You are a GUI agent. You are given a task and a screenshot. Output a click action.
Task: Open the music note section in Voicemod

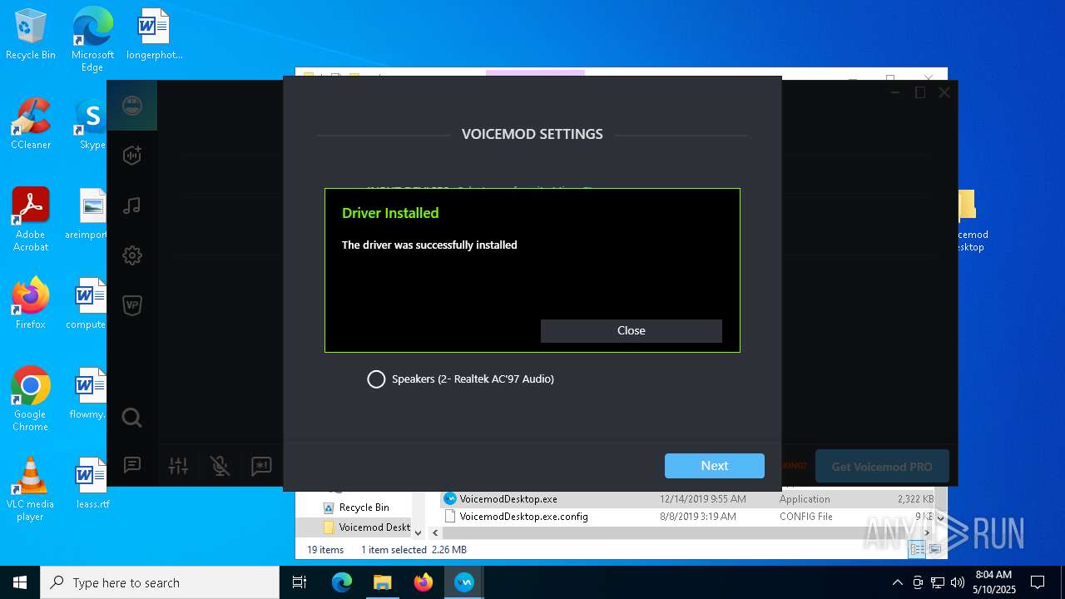click(131, 205)
